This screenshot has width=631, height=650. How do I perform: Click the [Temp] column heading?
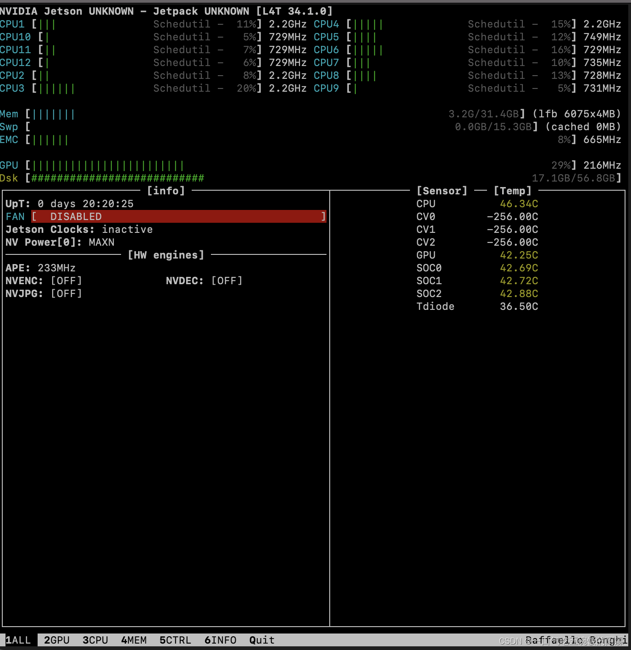513,191
